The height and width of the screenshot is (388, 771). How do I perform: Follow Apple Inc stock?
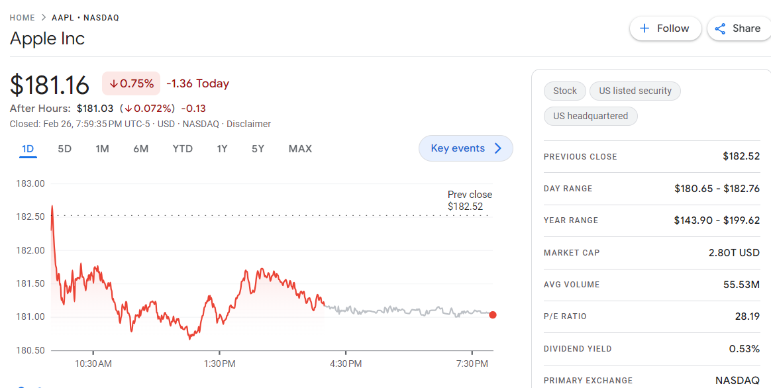(665, 28)
